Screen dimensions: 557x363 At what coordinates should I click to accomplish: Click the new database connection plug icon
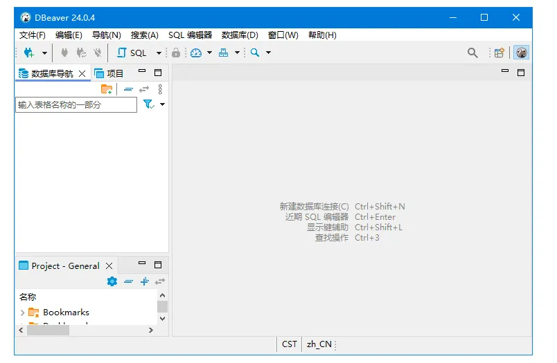click(29, 53)
